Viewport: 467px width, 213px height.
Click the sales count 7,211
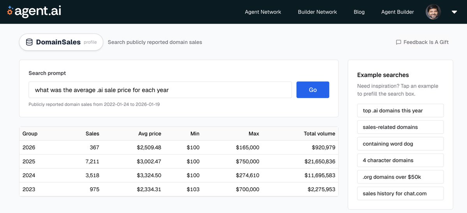pyautogui.click(x=93, y=162)
